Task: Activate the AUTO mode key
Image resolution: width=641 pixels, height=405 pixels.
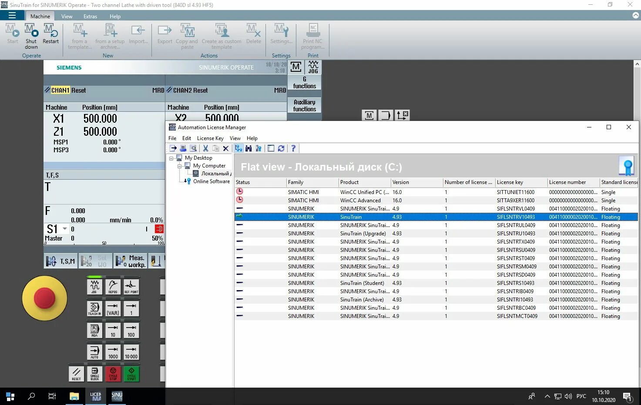Action: pyautogui.click(x=94, y=351)
